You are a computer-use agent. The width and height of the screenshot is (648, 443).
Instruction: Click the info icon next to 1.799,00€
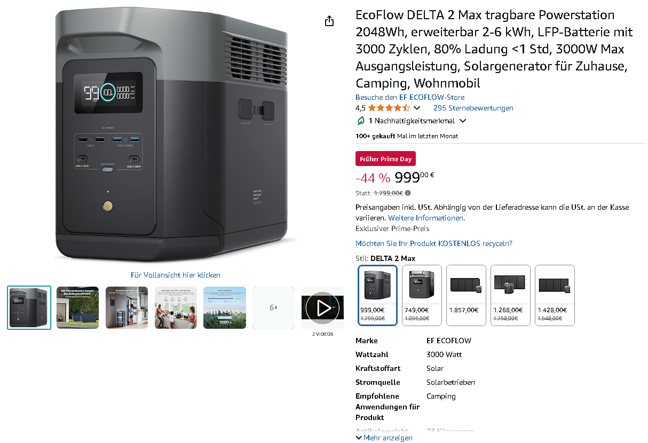pyautogui.click(x=408, y=193)
